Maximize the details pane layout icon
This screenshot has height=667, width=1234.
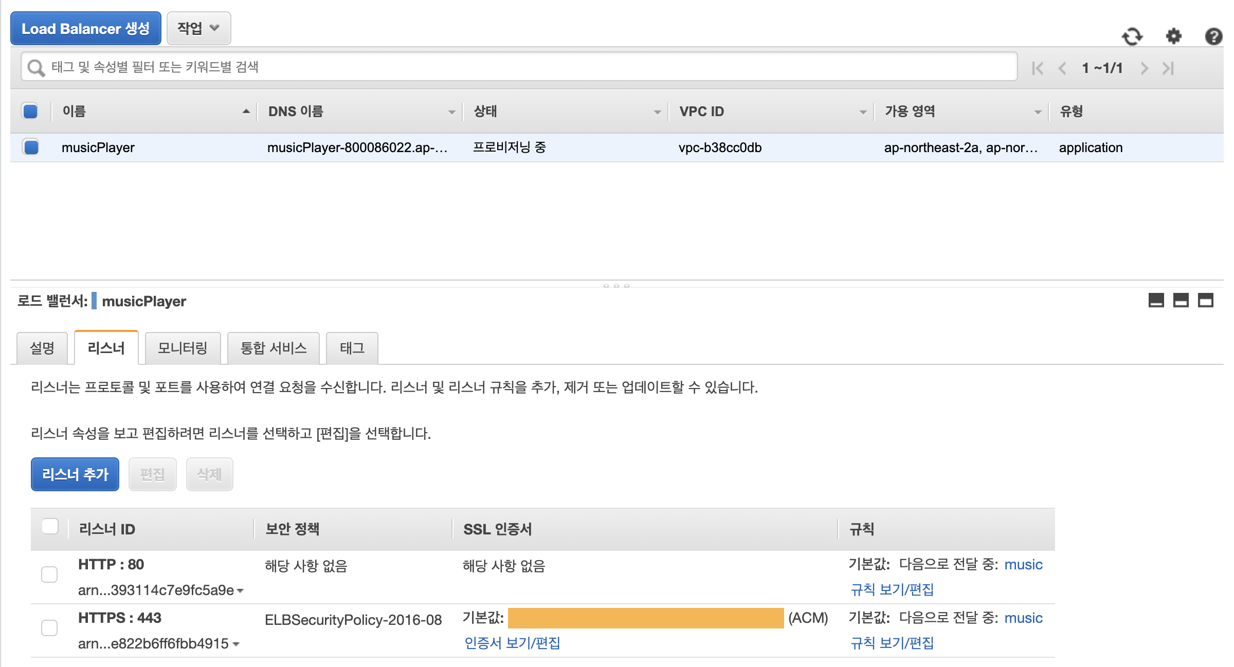tap(1205, 301)
